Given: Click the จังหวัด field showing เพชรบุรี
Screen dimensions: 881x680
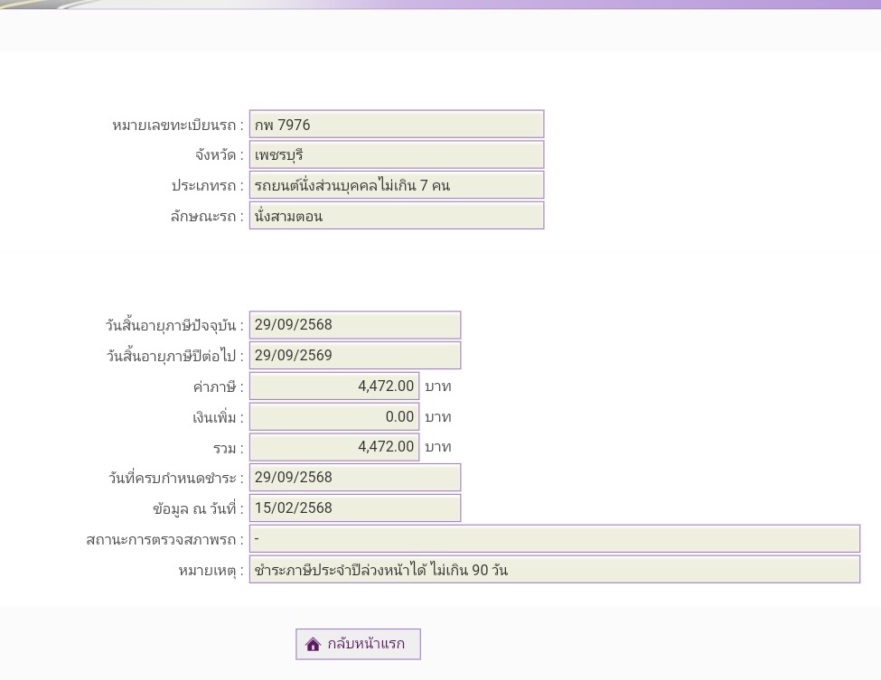Looking at the screenshot, I should pos(397,154).
